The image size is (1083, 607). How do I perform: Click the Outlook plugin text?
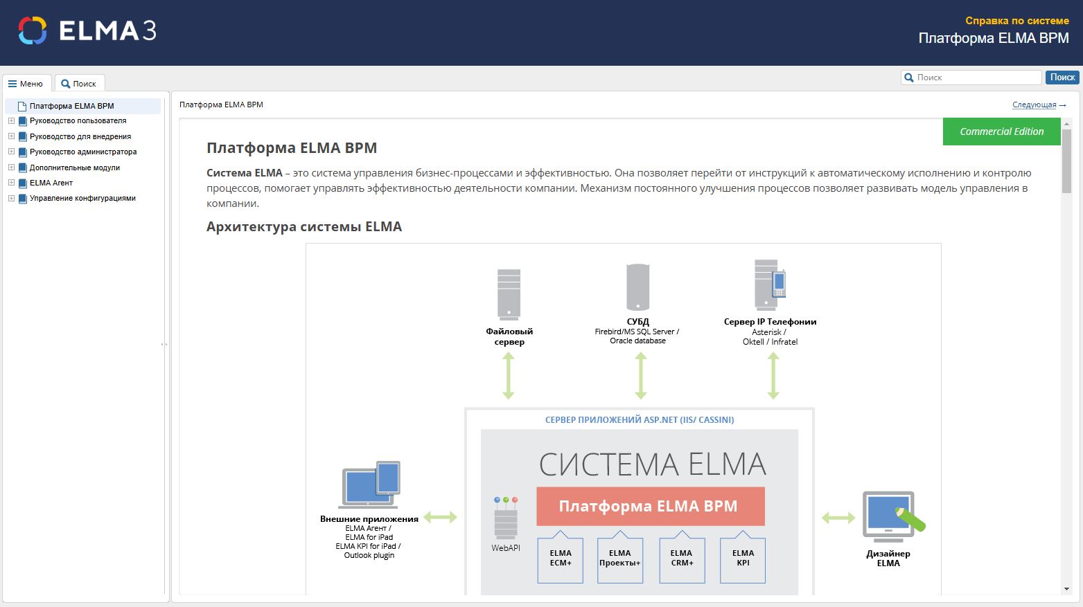coord(369,555)
